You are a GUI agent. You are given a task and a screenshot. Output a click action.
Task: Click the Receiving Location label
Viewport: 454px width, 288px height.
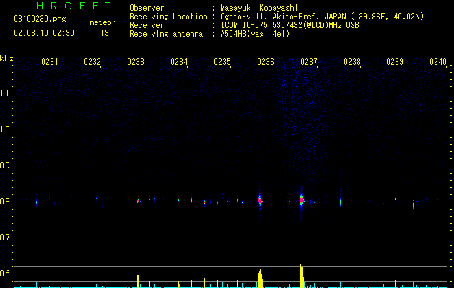pos(168,17)
